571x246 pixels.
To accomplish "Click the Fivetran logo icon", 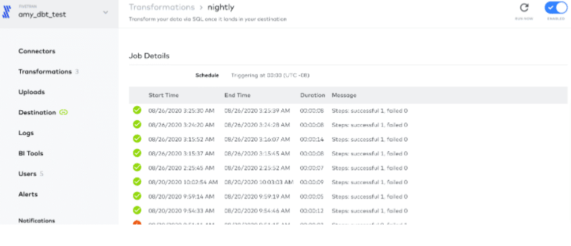I will click(x=6, y=12).
